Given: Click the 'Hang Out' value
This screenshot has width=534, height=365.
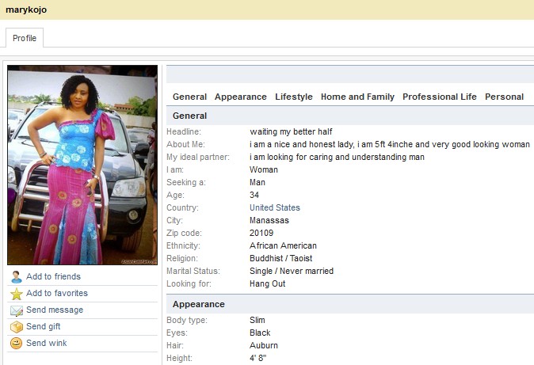Looking at the screenshot, I should 267,283.
